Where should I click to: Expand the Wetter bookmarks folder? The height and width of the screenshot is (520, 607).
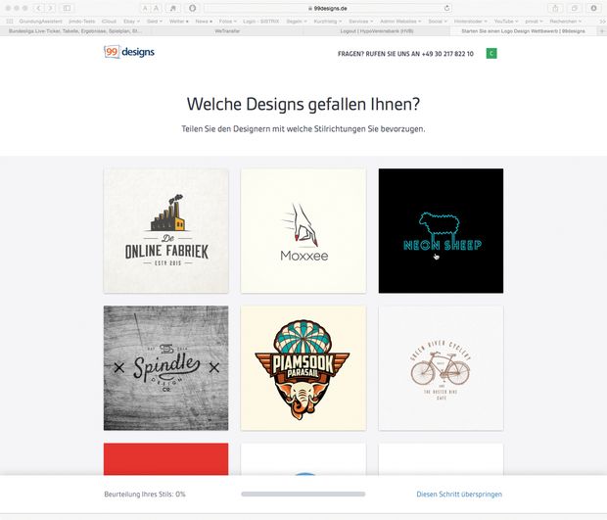point(179,22)
